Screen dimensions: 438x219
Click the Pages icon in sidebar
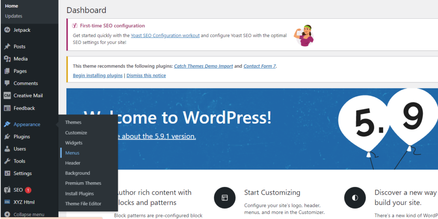tap(7, 71)
